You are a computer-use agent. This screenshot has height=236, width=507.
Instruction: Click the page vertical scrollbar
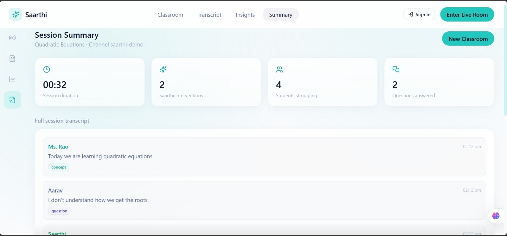tap(505, 60)
